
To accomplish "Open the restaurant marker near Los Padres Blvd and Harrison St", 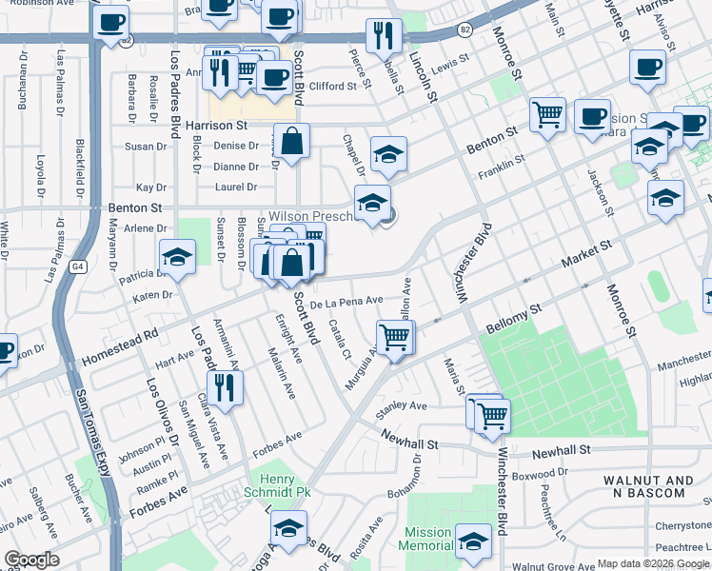I will tap(220, 75).
